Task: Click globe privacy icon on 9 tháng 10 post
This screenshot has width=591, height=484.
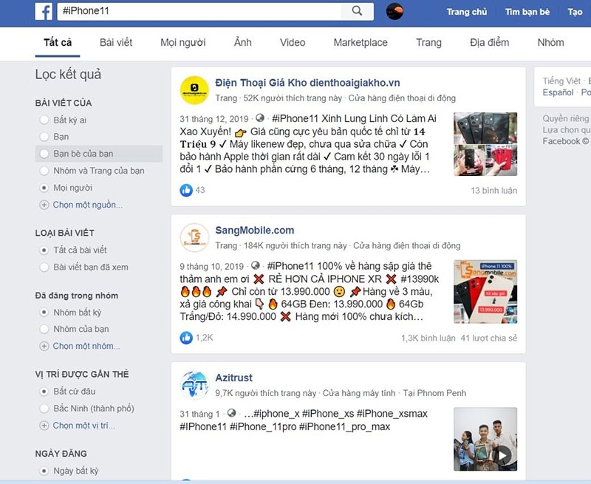Action: click(x=255, y=265)
